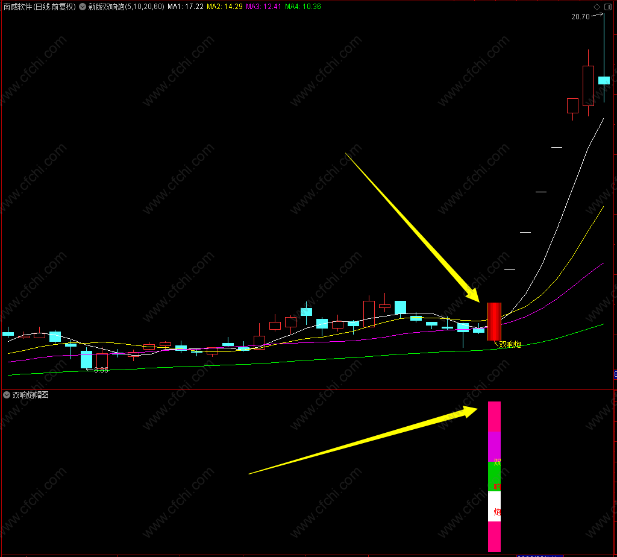Click the 20.70 high price label
This screenshot has height=557, width=617.
580,16
